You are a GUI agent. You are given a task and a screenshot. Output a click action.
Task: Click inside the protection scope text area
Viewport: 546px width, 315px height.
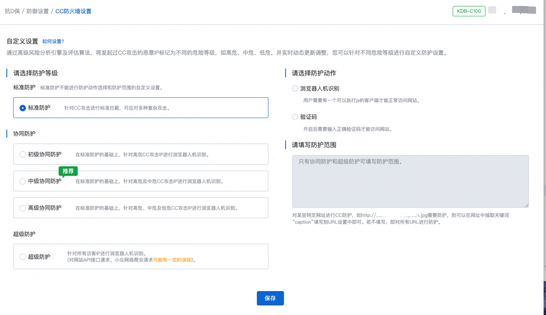coord(410,181)
